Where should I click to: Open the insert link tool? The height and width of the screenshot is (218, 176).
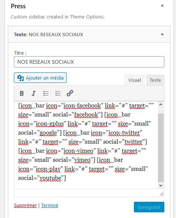pyautogui.click(x=70, y=93)
